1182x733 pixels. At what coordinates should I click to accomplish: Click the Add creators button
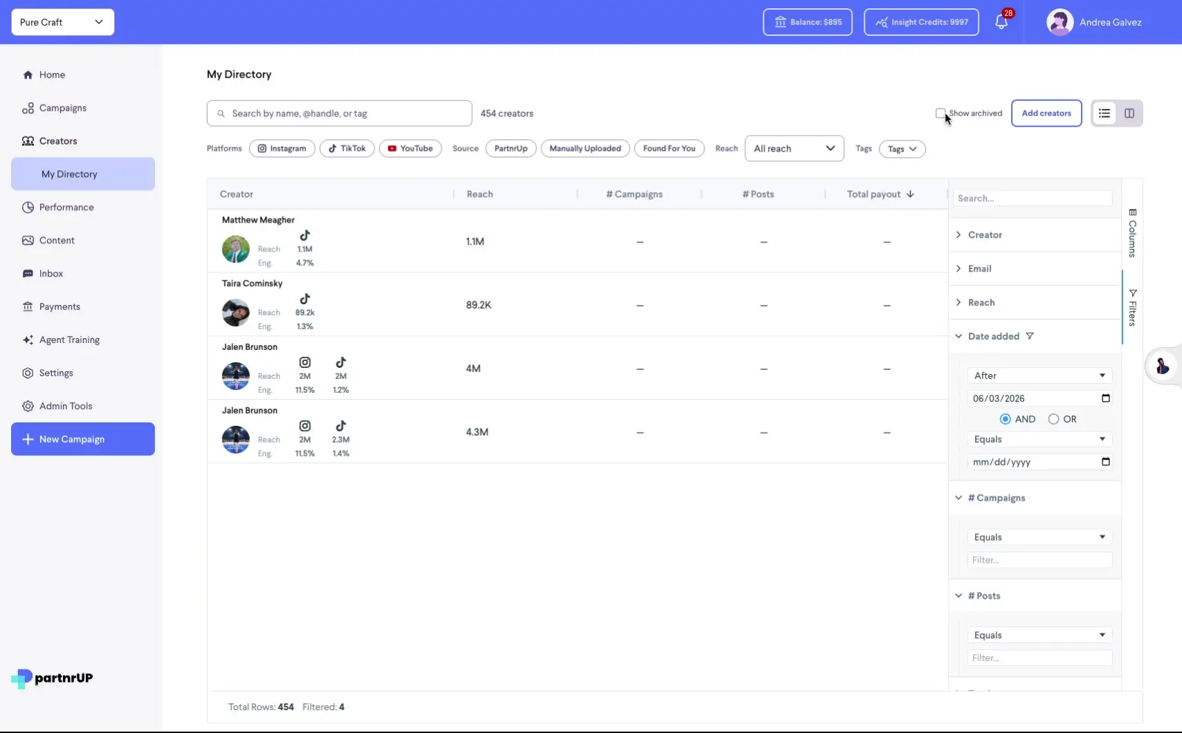coord(1046,113)
